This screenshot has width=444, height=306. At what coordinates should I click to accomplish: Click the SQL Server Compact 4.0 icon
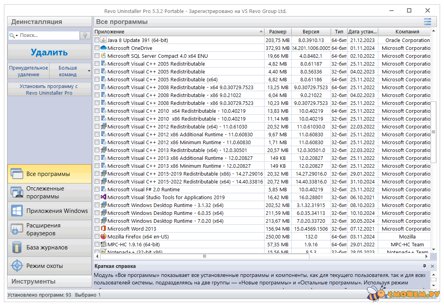[104, 56]
